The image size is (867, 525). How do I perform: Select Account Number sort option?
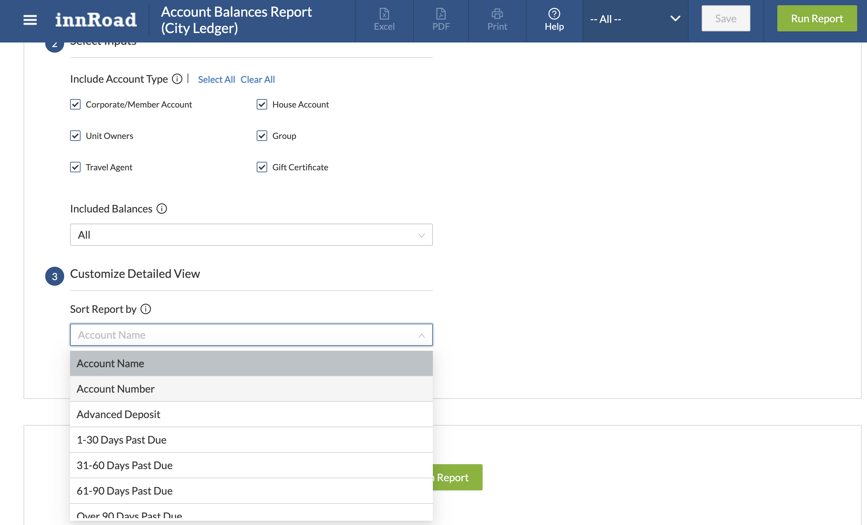point(251,389)
